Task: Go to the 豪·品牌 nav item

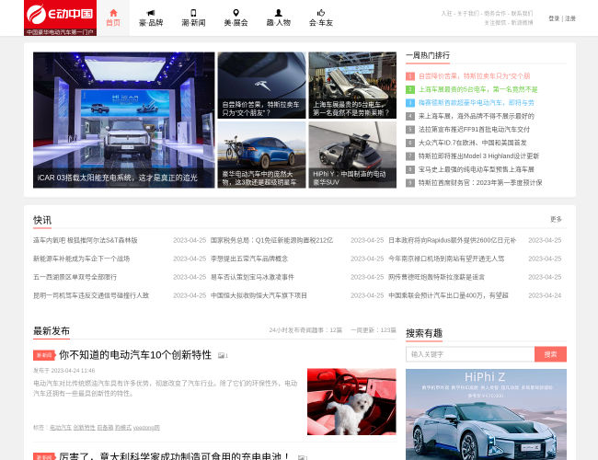Action: click(151, 17)
